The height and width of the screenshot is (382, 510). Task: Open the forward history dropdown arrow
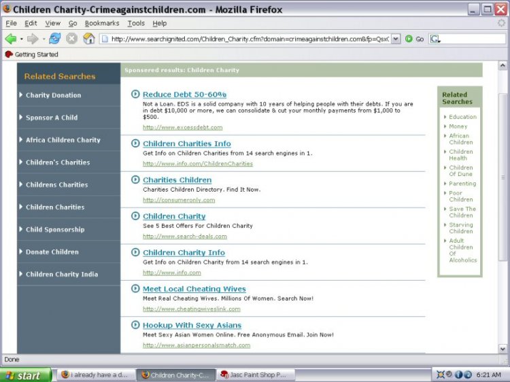44,39
